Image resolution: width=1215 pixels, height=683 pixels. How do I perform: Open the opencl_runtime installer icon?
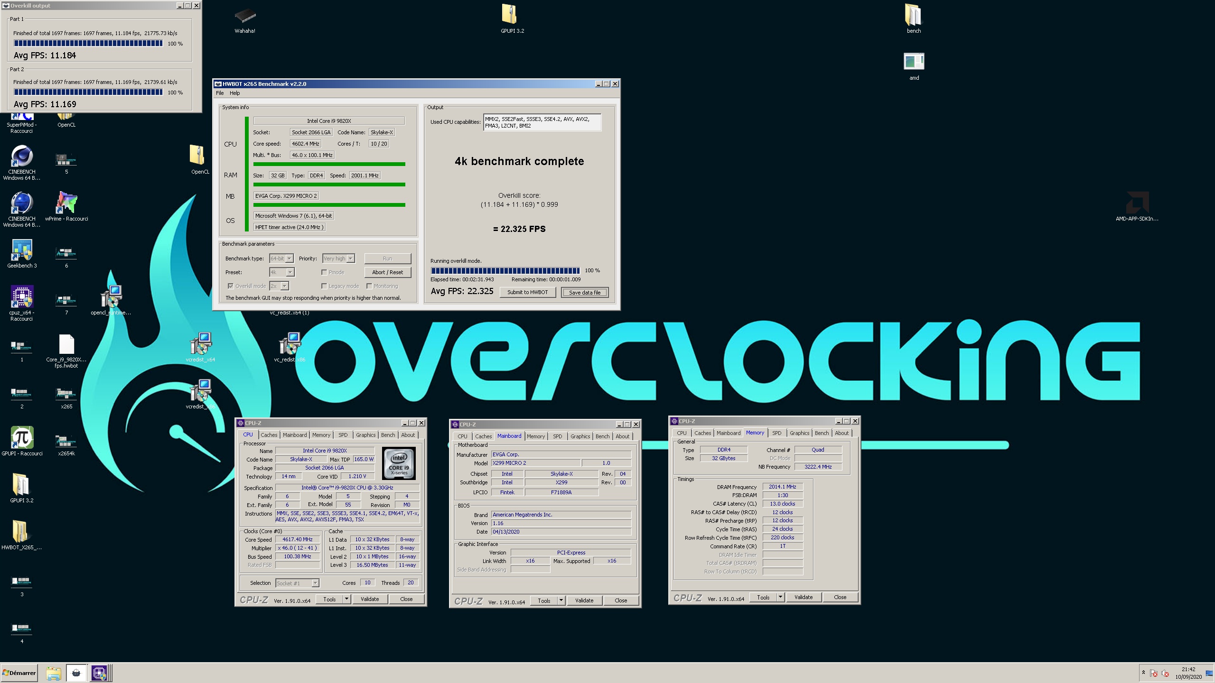pos(111,301)
